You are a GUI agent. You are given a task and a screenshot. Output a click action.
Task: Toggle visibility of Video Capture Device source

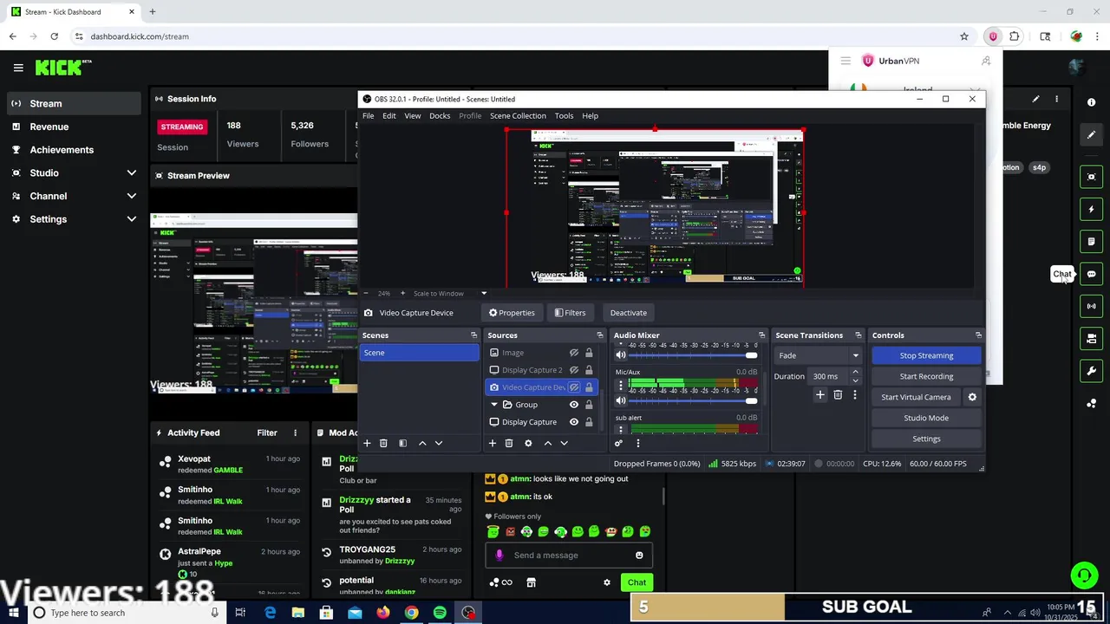pyautogui.click(x=573, y=387)
